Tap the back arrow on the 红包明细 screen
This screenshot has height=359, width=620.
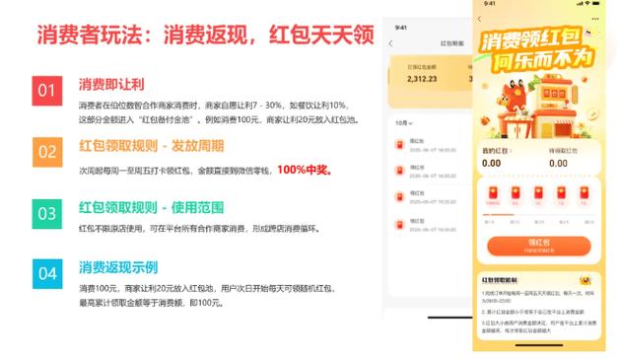pos(390,43)
